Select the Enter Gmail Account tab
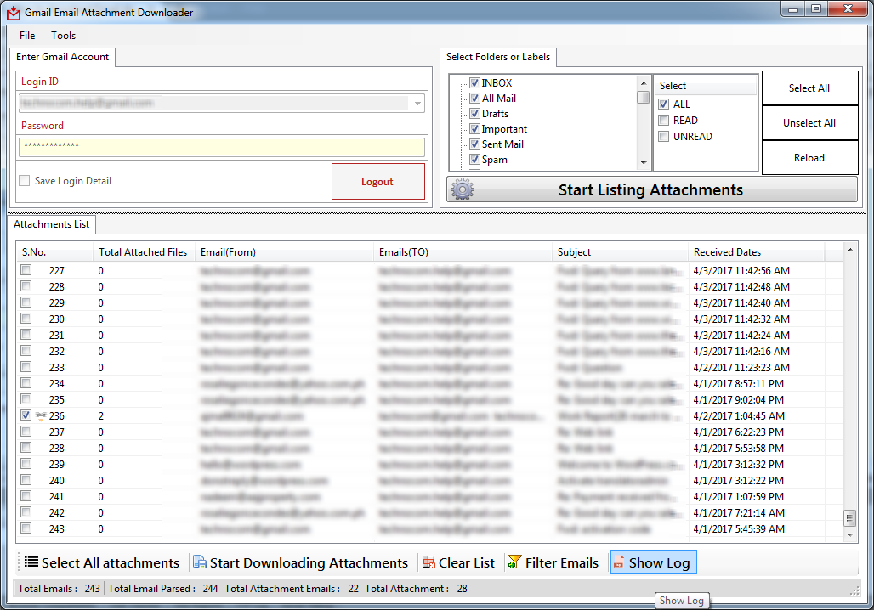Viewport: 874px width, 610px height. pyautogui.click(x=62, y=57)
